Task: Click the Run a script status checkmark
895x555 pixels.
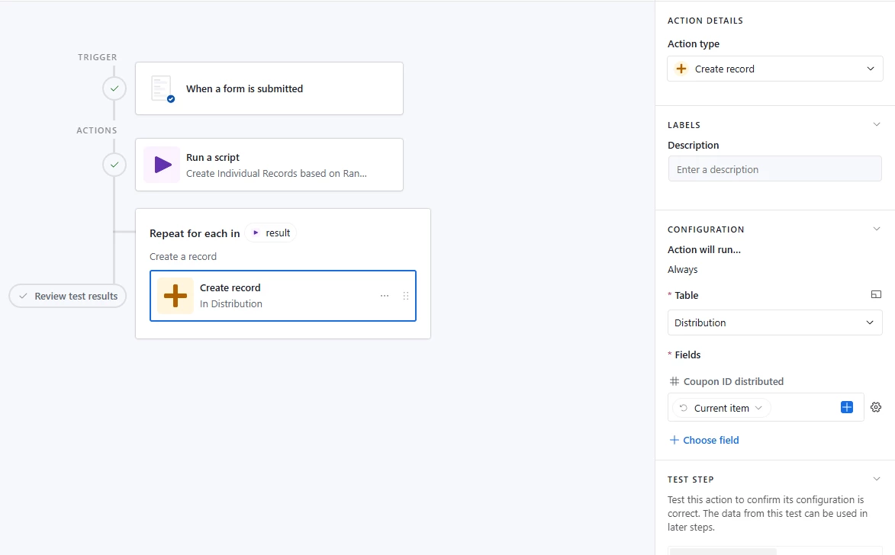Action: 114,164
